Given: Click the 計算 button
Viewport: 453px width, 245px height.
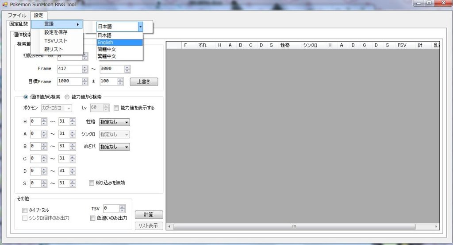Looking at the screenshot, I should [x=149, y=214].
